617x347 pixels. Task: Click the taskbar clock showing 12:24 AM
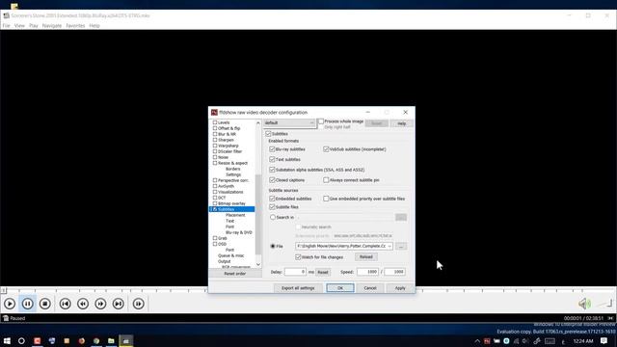(x=583, y=341)
